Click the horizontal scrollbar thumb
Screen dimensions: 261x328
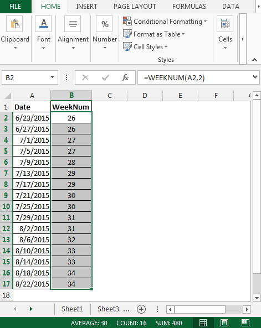pyautogui.click(x=200, y=309)
